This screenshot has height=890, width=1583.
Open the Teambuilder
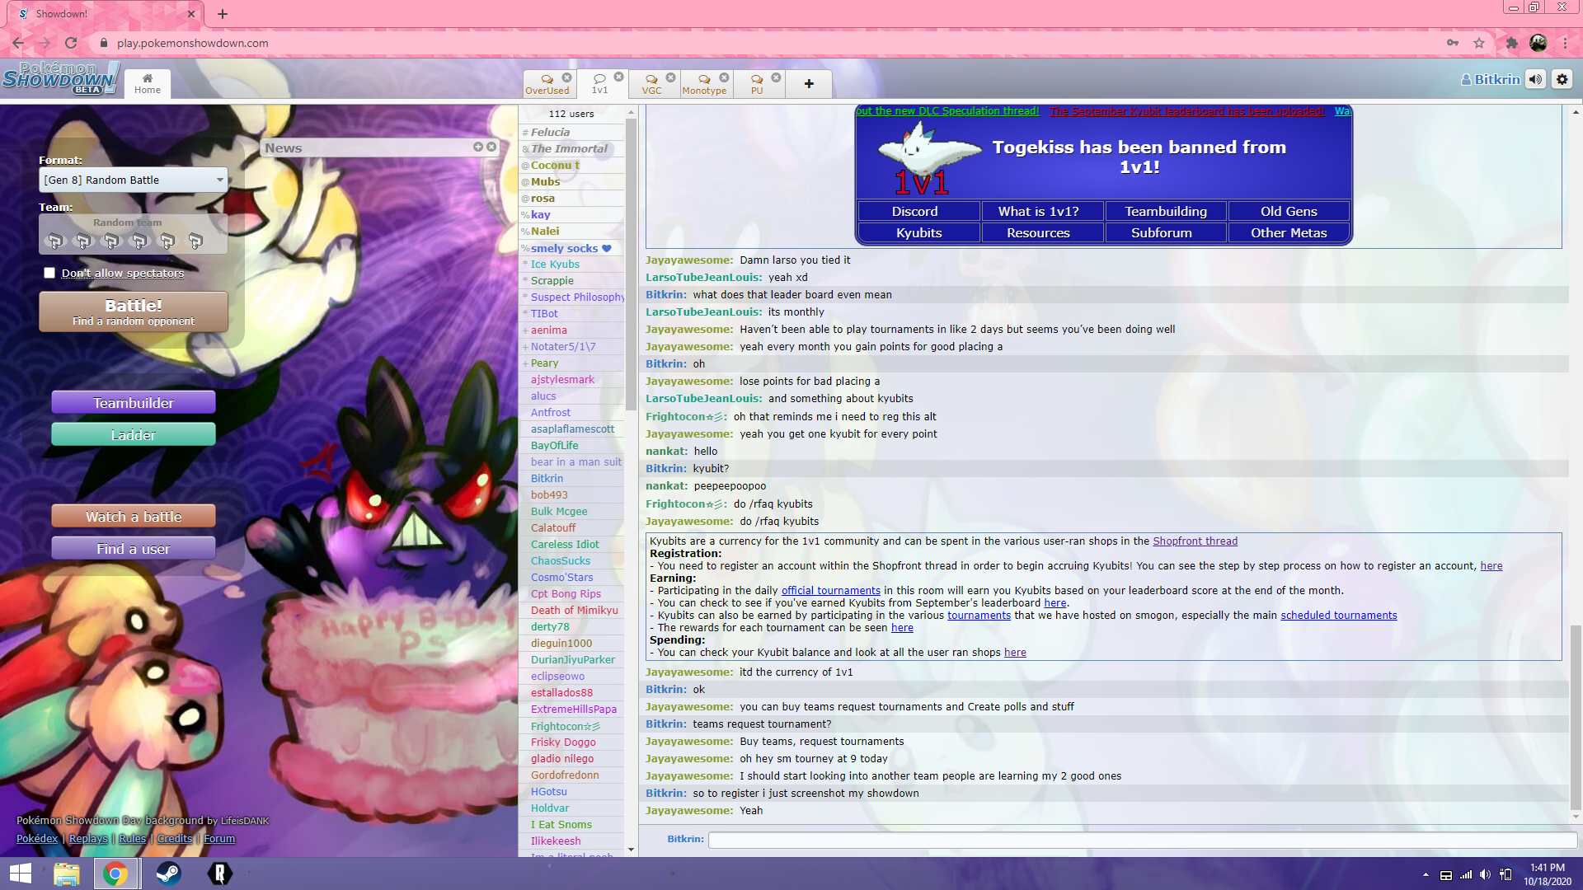(134, 402)
